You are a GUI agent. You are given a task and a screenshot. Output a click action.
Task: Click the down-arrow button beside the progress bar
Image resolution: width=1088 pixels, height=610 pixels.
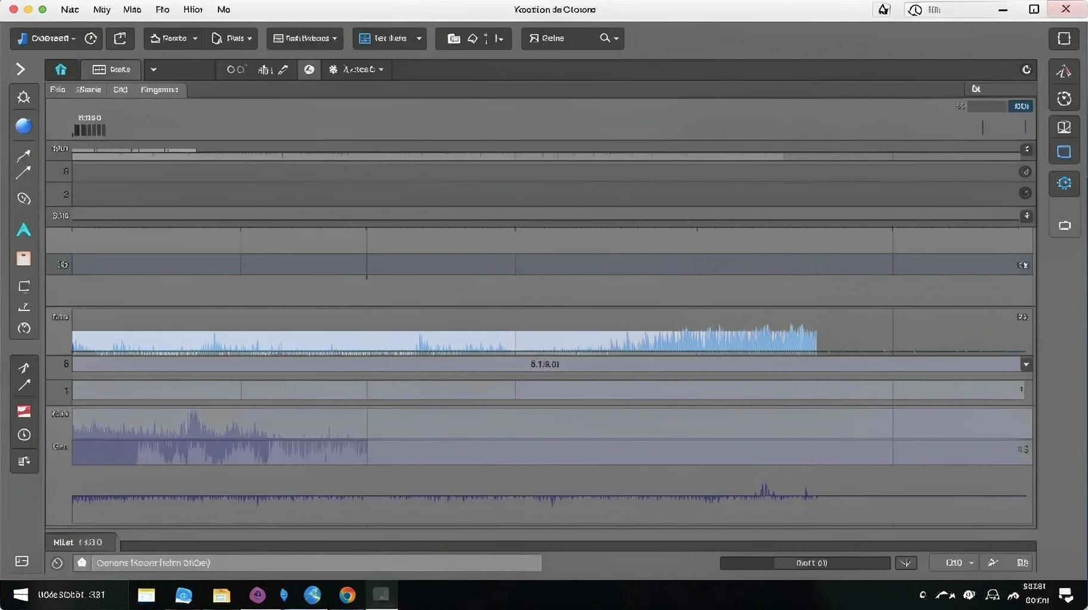point(906,563)
